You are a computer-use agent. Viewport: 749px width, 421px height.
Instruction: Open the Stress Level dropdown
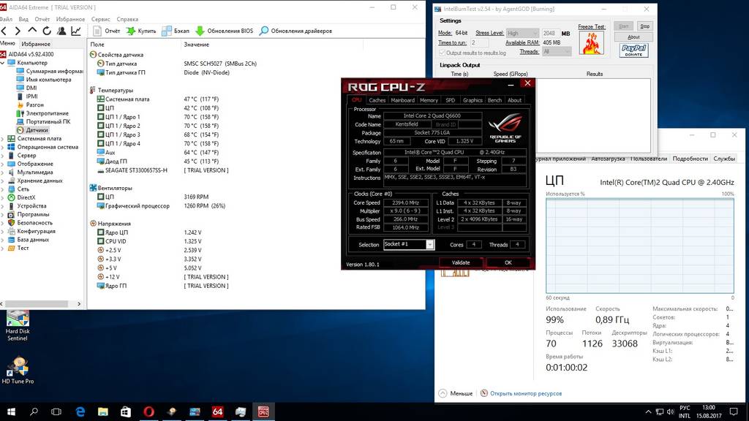coord(522,34)
